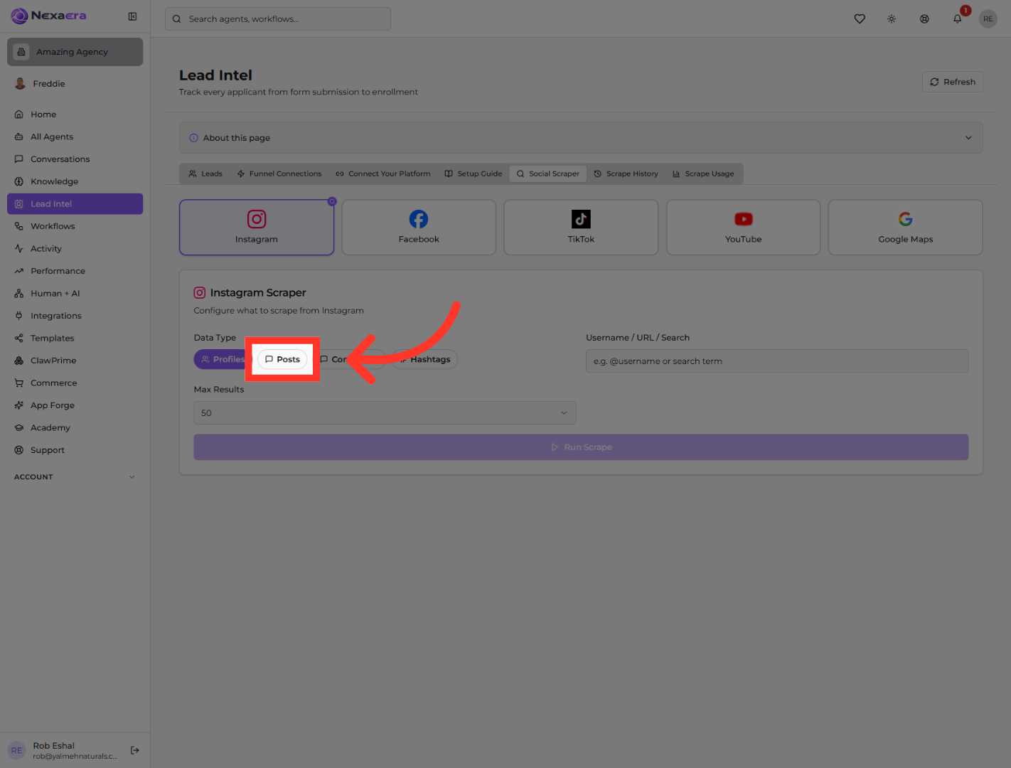Open RE user avatar in header
The image size is (1011, 768).
tap(988, 19)
